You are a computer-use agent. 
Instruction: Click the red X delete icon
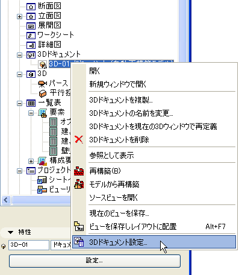tap(79, 139)
